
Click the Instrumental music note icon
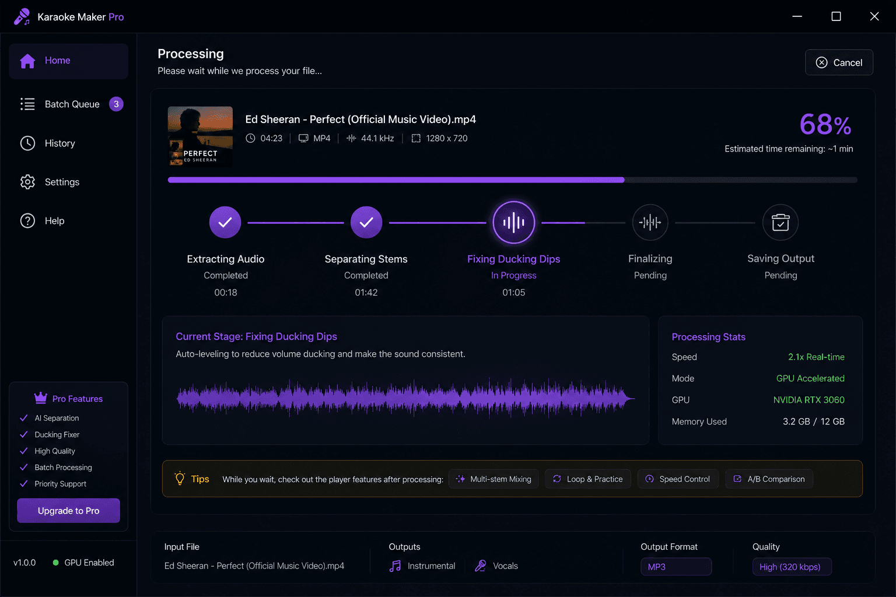(395, 566)
